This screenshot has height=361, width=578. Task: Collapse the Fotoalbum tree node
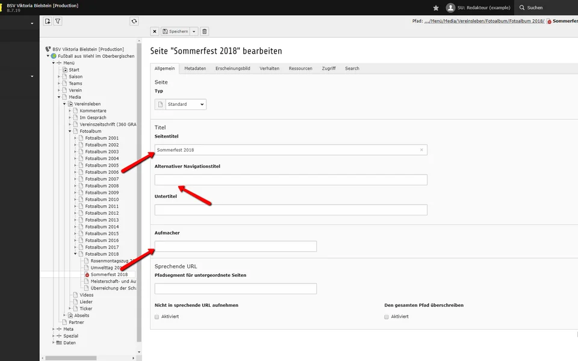pos(70,131)
